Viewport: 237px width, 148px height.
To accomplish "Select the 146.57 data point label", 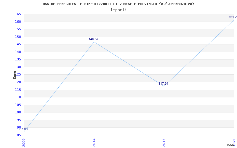I will pos(93,39).
